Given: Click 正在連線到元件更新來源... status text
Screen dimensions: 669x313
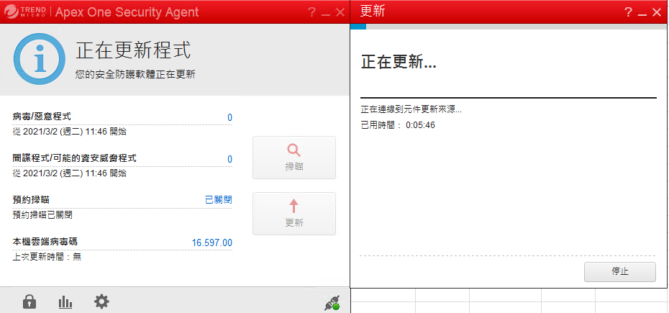Looking at the screenshot, I should [411, 110].
